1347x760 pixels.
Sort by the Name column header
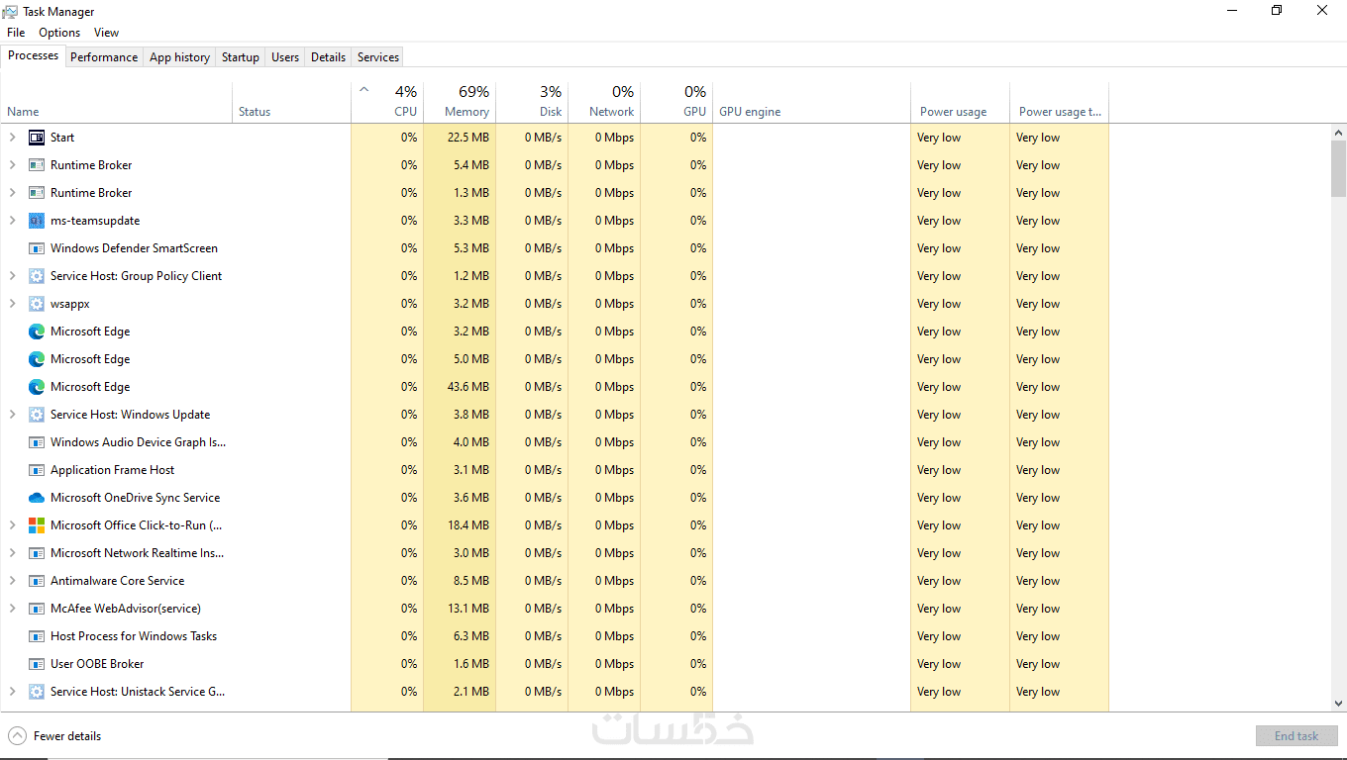117,102
